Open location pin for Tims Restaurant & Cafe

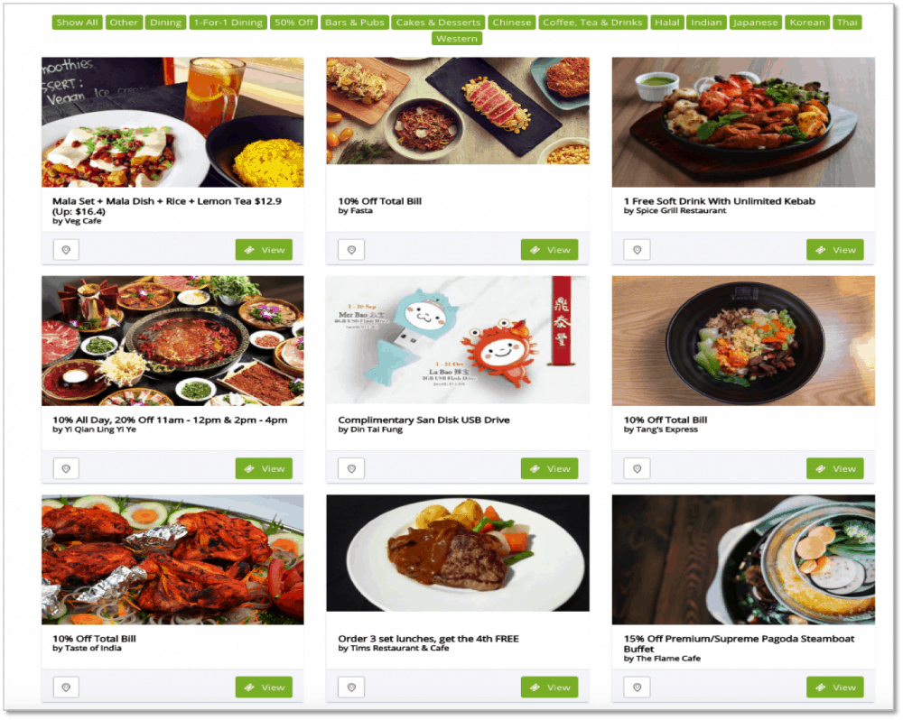click(351, 688)
